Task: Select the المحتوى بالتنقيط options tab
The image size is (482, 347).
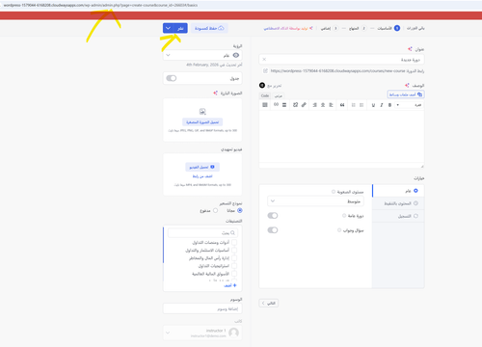Action: [398, 203]
